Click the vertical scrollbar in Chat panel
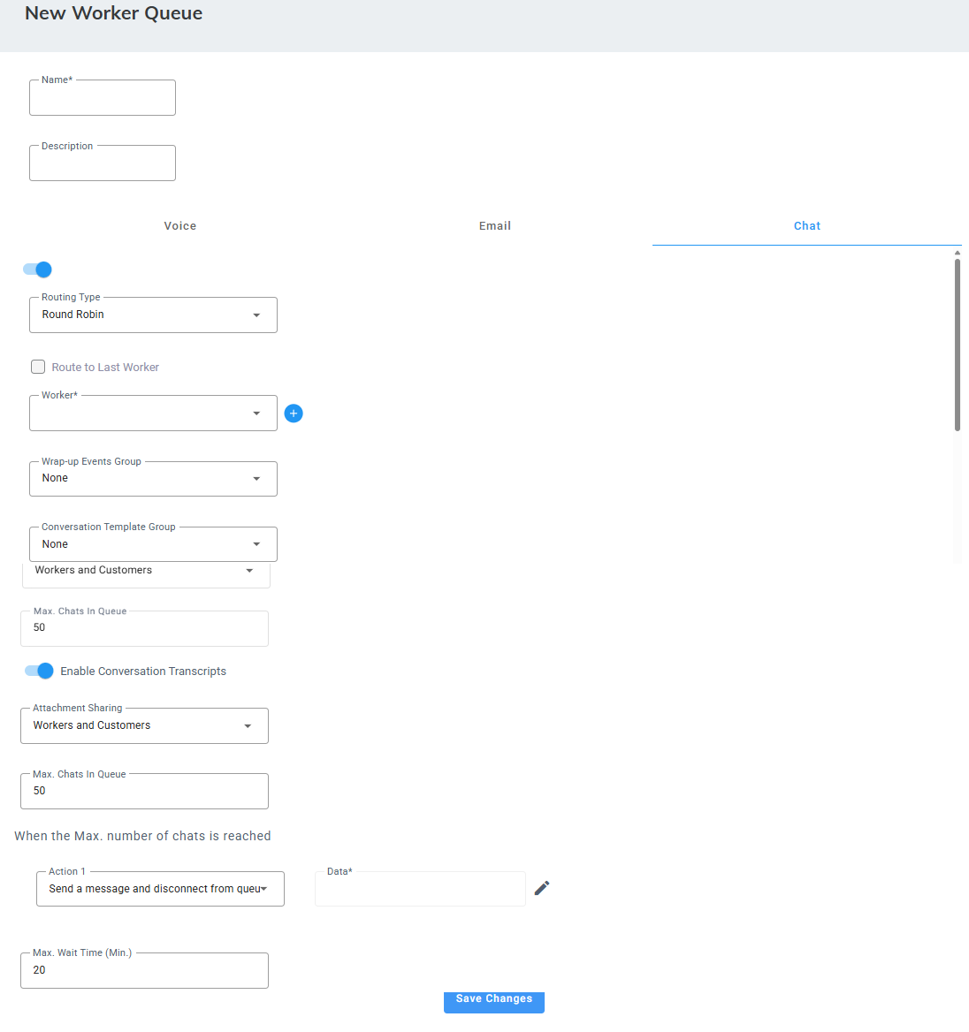Image resolution: width=969 pixels, height=1032 pixels. [957, 345]
